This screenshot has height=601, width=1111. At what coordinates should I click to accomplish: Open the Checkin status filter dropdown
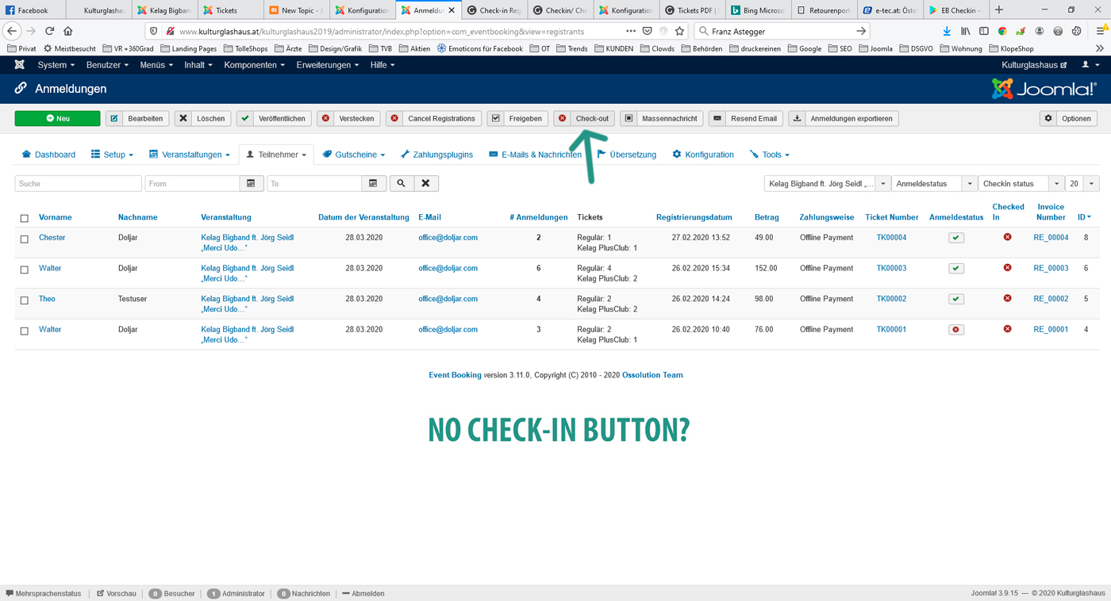click(1021, 183)
